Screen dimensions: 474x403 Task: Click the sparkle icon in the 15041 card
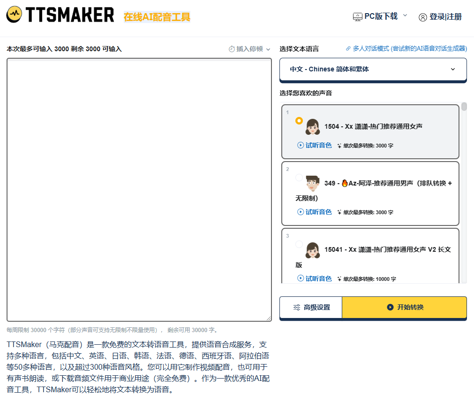339,279
